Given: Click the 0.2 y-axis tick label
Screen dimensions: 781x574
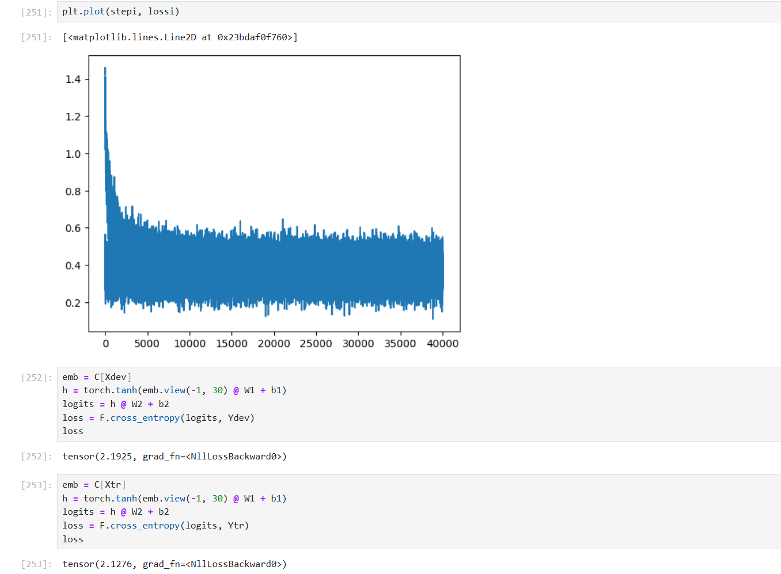Looking at the screenshot, I should [73, 303].
